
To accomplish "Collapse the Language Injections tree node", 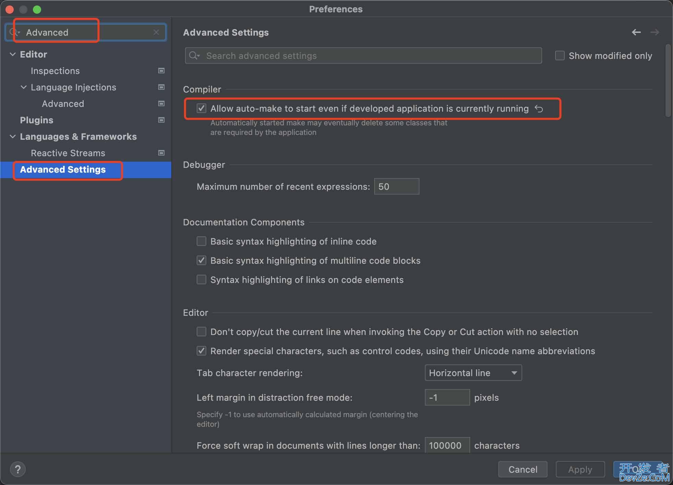I will [x=24, y=87].
